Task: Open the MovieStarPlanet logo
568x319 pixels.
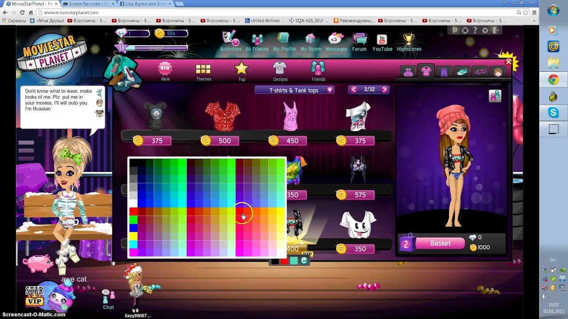Action: click(52, 55)
